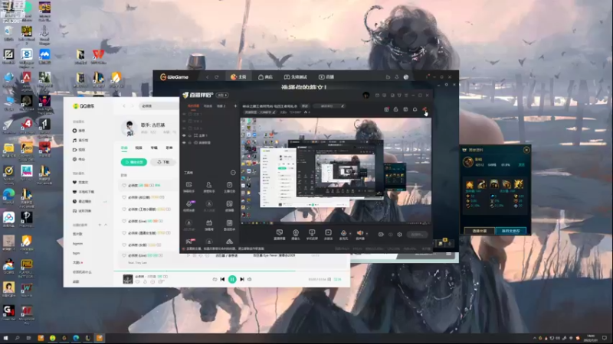Click the artist avatar on QQ Music page
Viewport: 613px width, 344px height.
[x=129, y=128]
